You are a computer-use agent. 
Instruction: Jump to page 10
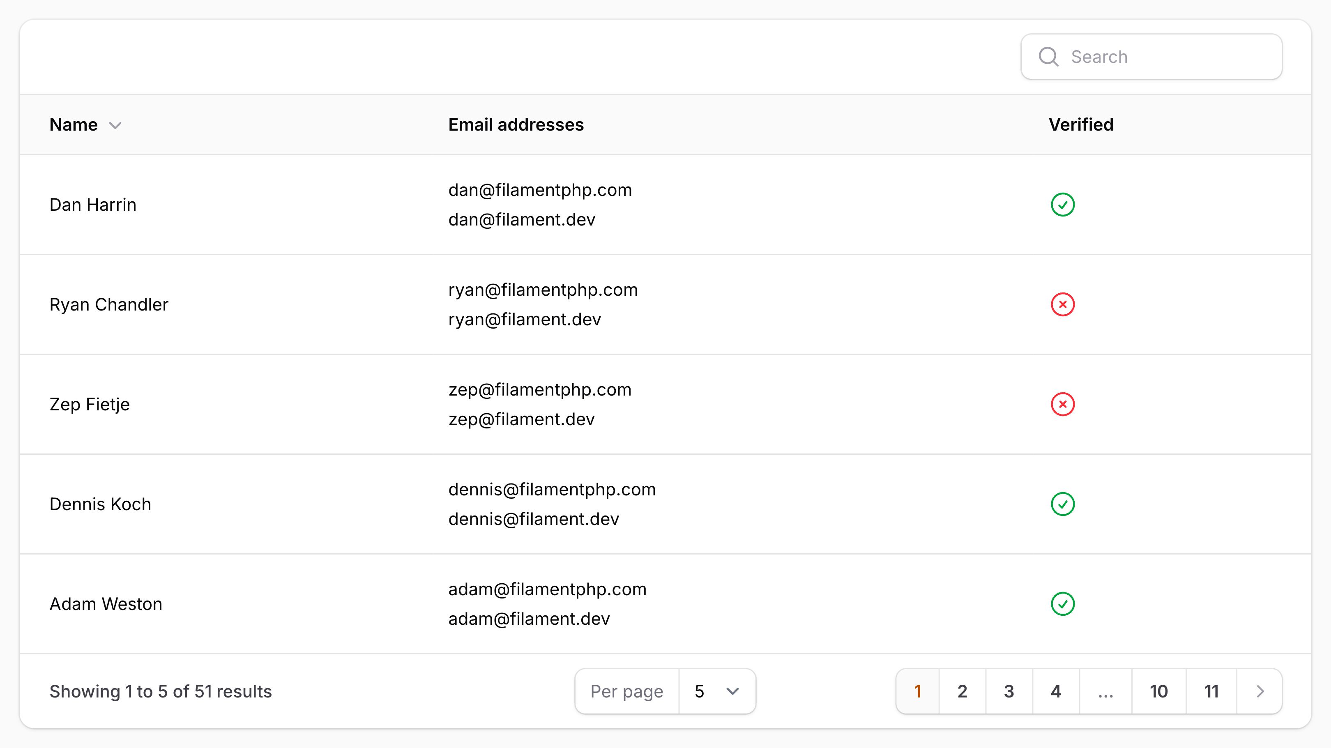[x=1159, y=691]
